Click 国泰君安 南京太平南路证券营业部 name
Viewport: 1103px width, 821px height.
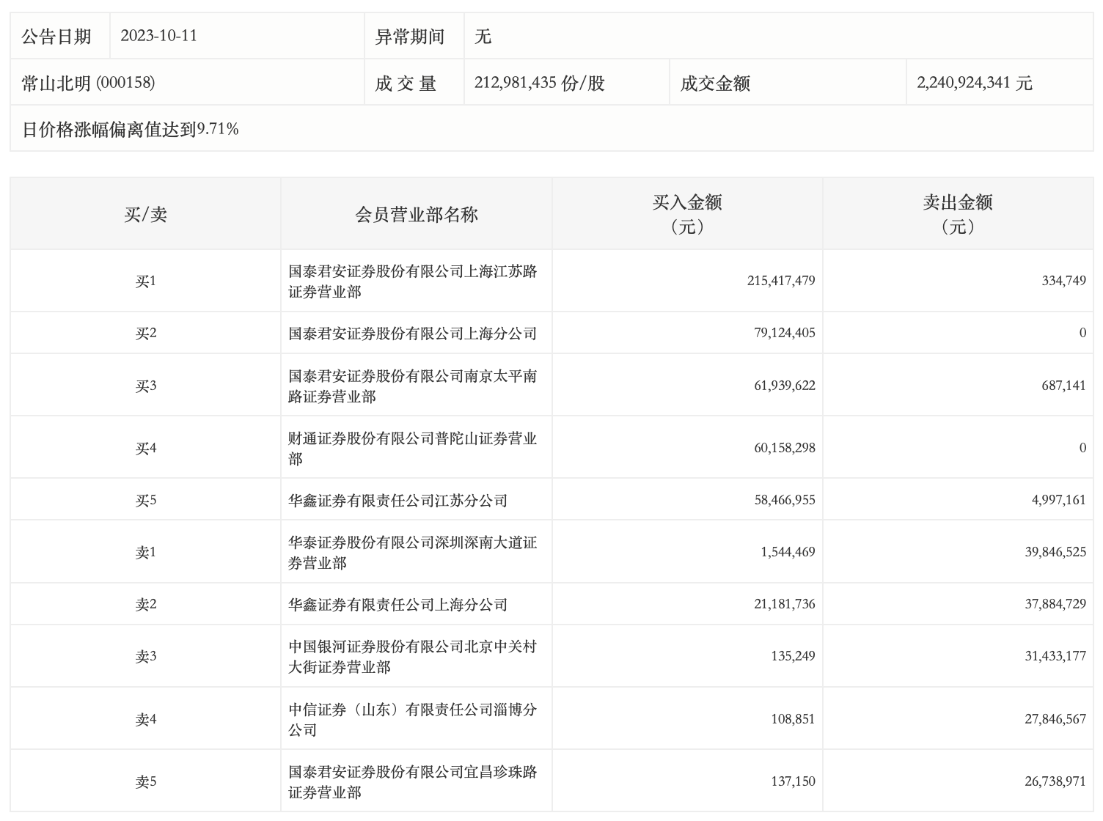[x=413, y=386]
